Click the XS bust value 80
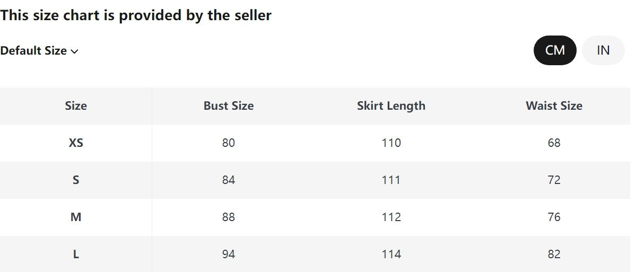The width and height of the screenshot is (635, 272). tap(229, 143)
